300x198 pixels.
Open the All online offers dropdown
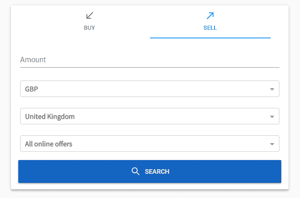150,144
